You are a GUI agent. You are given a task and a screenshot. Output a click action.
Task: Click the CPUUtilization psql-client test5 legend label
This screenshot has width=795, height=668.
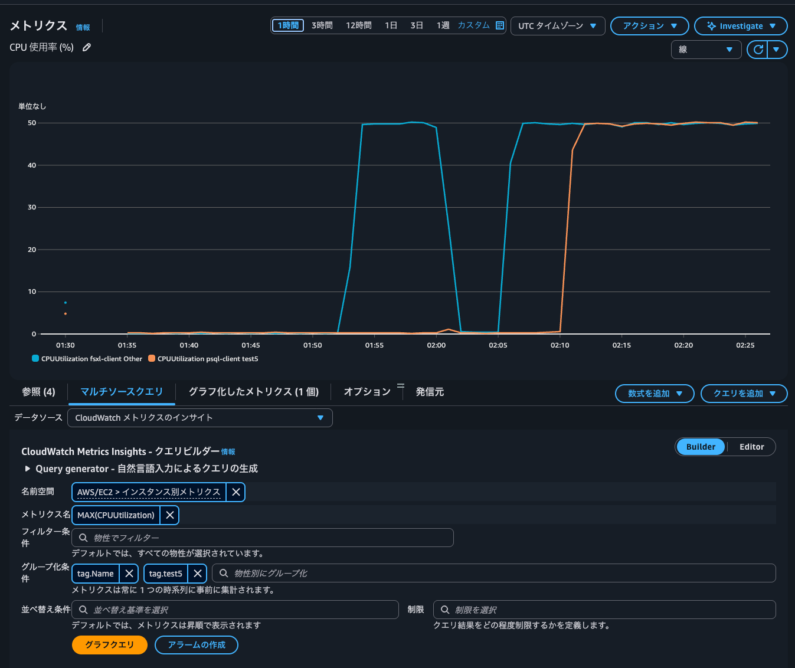tap(208, 359)
